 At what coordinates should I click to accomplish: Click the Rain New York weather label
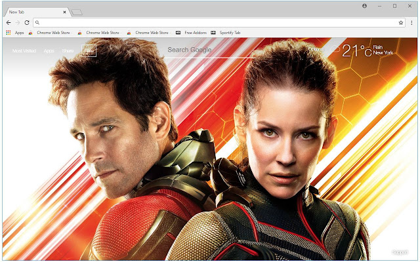(x=383, y=50)
